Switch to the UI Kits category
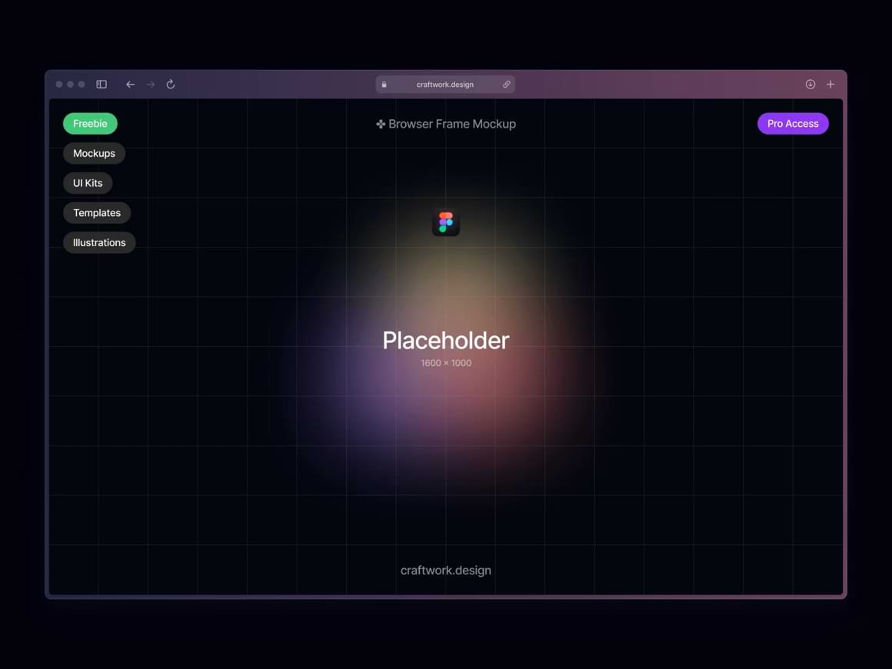Viewport: 892px width, 669px height. click(88, 183)
